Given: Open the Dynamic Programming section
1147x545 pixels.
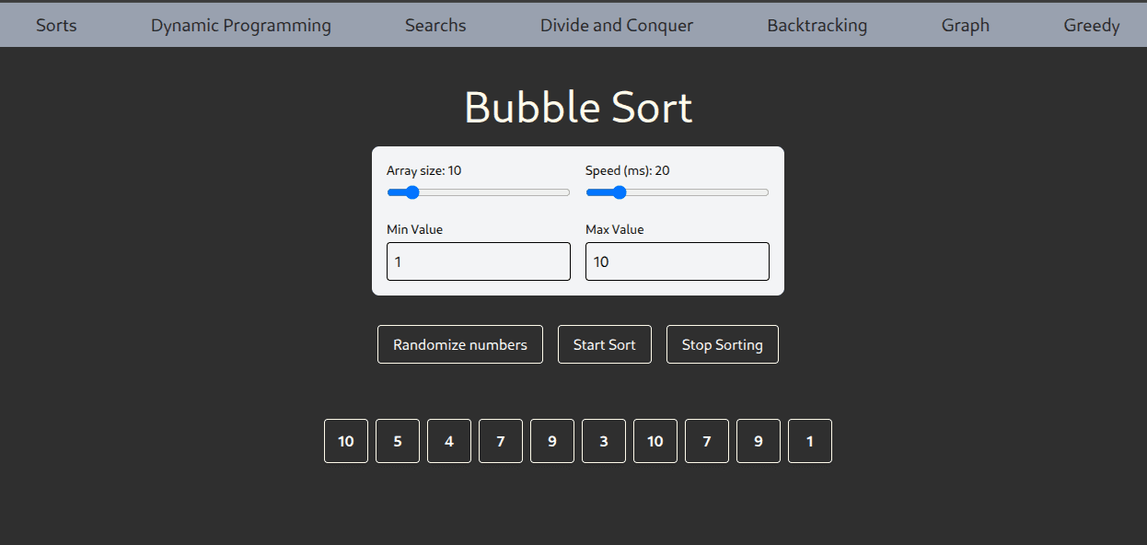Looking at the screenshot, I should (x=240, y=25).
